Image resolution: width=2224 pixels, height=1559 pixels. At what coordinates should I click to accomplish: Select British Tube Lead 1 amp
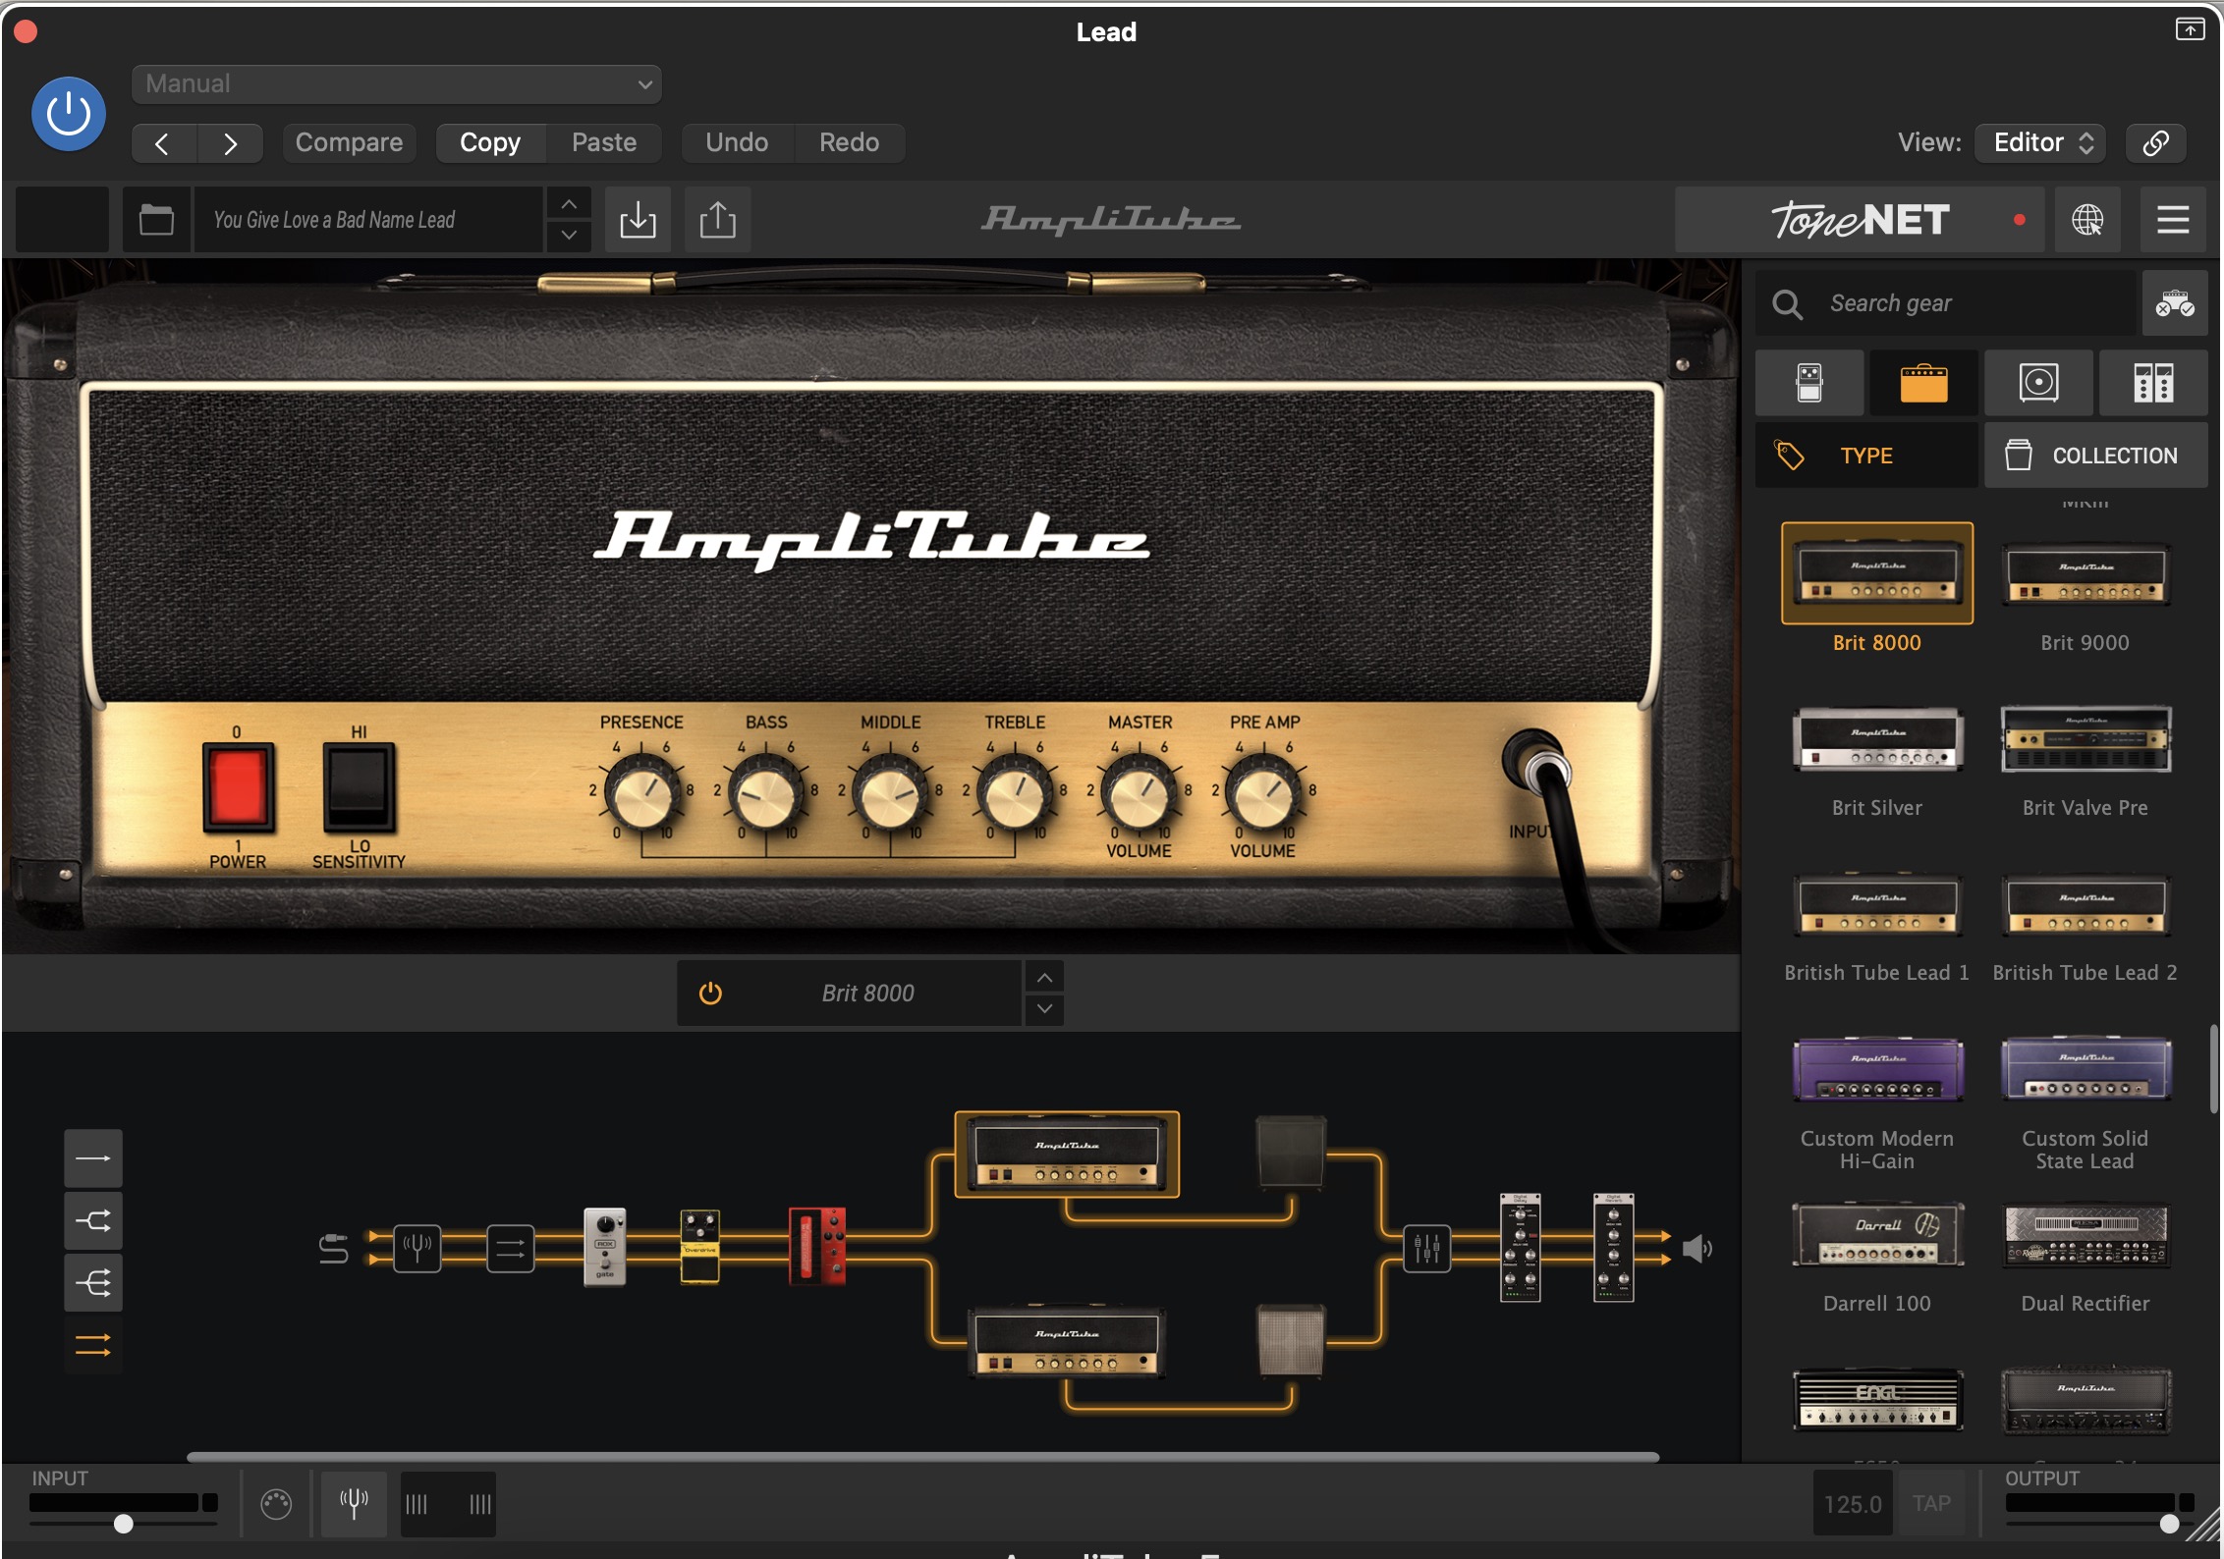(x=1877, y=904)
